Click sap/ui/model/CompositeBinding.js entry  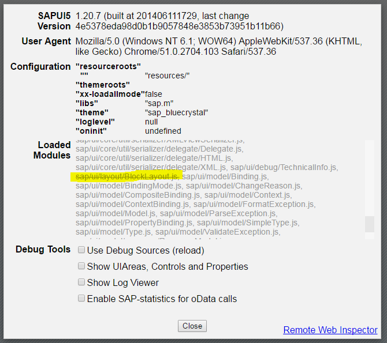click(x=138, y=195)
